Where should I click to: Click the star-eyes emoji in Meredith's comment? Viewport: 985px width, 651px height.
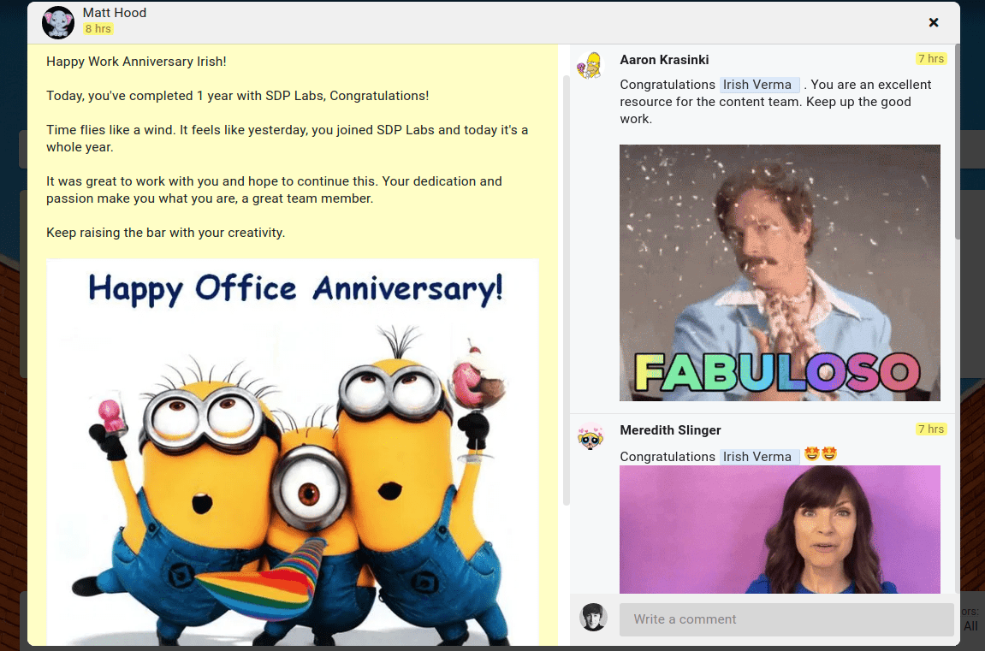(x=821, y=454)
